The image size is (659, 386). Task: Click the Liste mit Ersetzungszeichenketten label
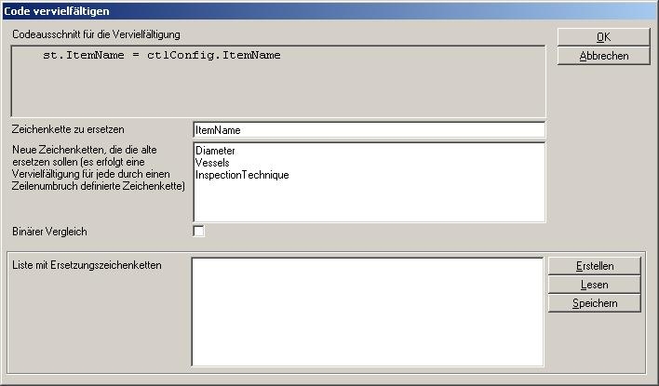pos(87,265)
